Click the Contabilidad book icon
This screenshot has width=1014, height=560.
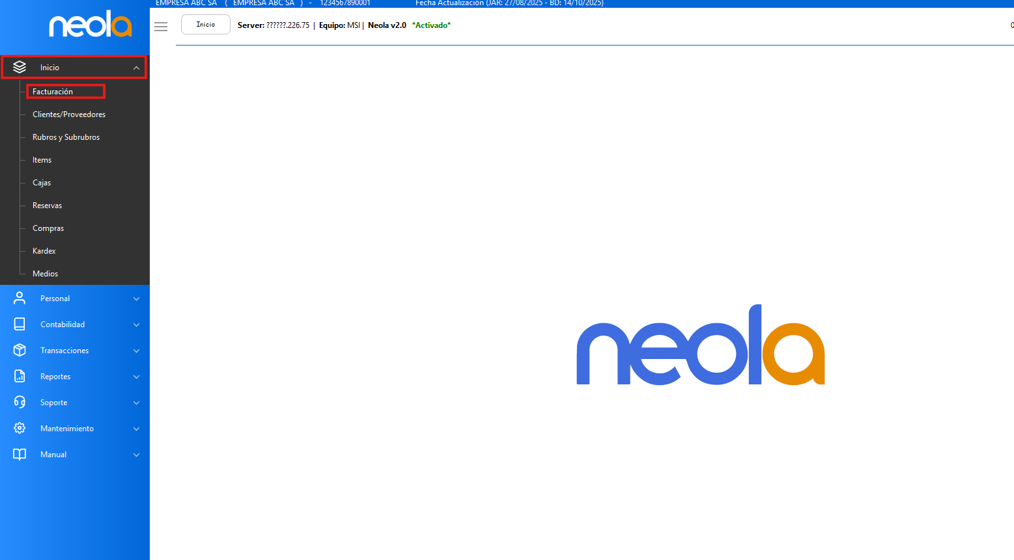click(20, 324)
